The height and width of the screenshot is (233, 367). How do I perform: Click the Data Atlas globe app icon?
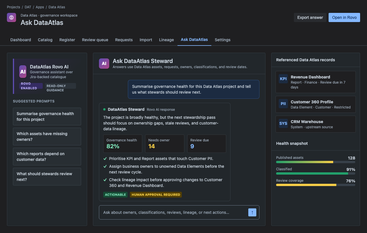pos(11,17)
